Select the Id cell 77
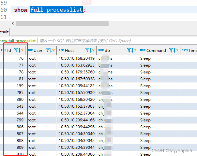The height and width of the screenshot is (156, 197). click(x=13, y=65)
